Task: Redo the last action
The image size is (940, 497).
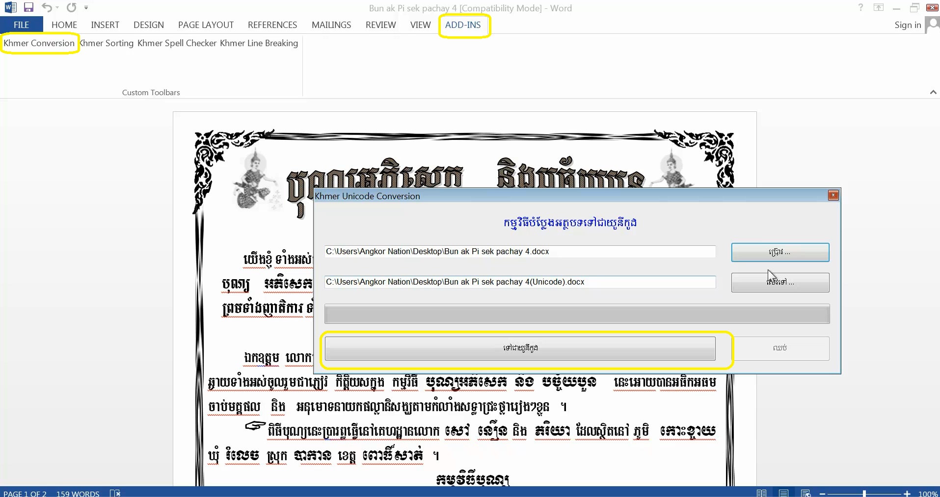Action: (71, 7)
